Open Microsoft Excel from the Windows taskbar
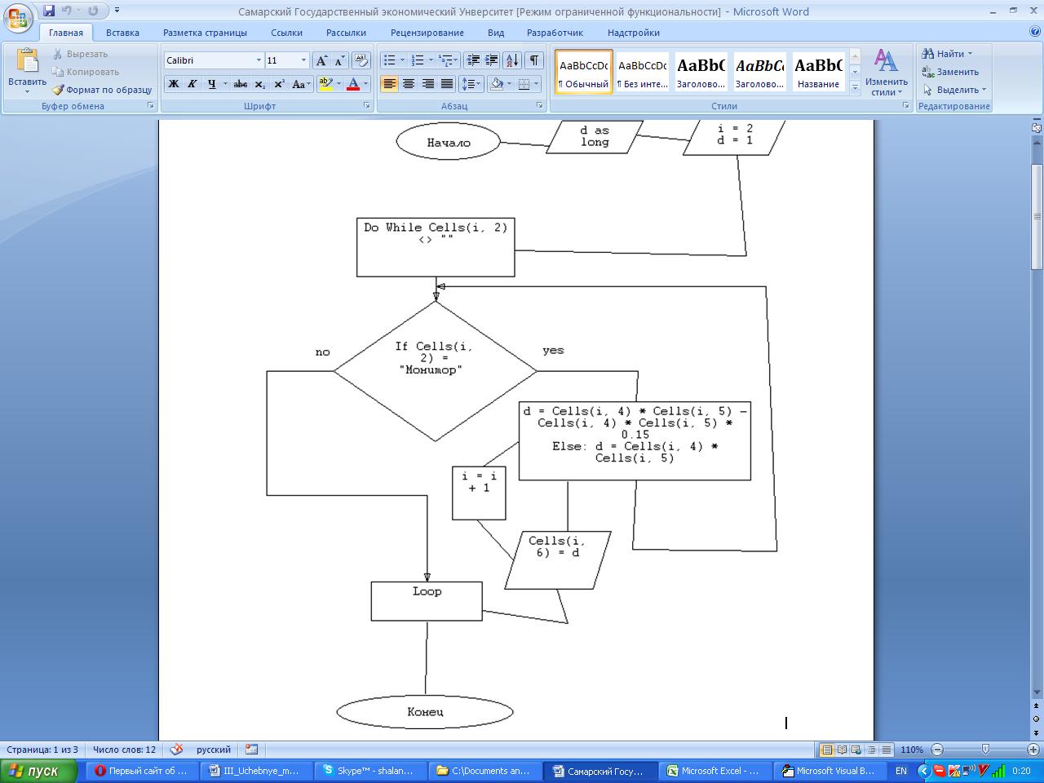The width and height of the screenshot is (1044, 783). [x=713, y=771]
